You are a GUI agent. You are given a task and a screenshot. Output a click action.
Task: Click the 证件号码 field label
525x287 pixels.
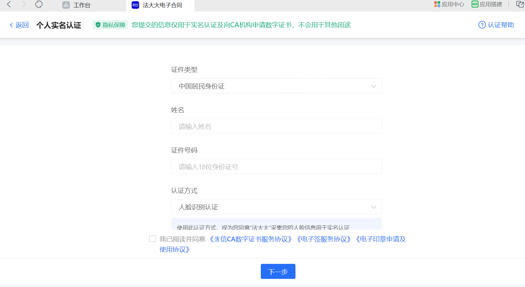click(x=184, y=150)
